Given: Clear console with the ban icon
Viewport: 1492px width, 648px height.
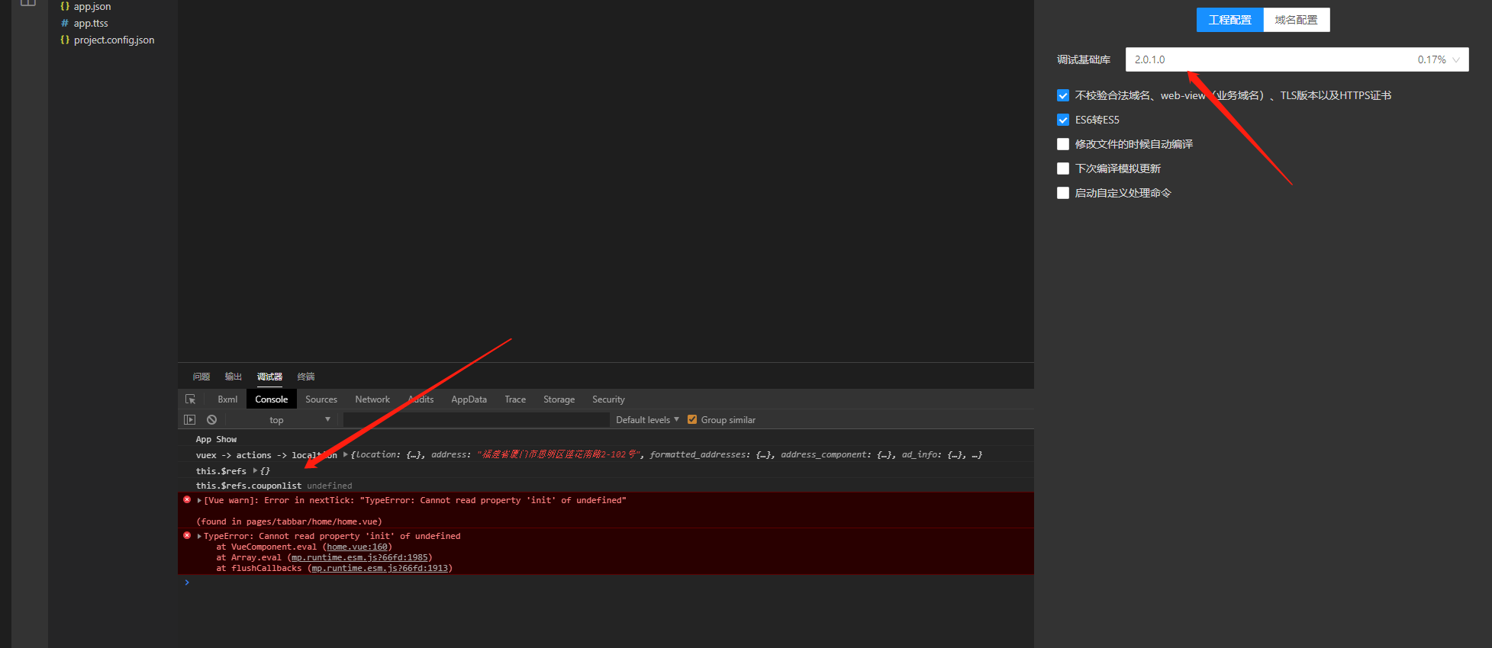Looking at the screenshot, I should [x=211, y=420].
